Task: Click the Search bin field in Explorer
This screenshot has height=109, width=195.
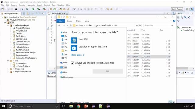Action: [158, 25]
